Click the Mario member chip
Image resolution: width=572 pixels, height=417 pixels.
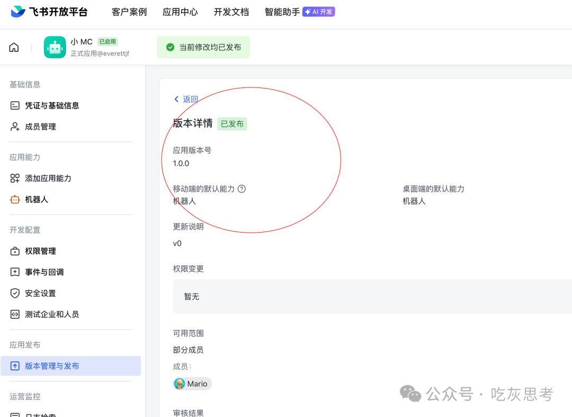tap(192, 384)
